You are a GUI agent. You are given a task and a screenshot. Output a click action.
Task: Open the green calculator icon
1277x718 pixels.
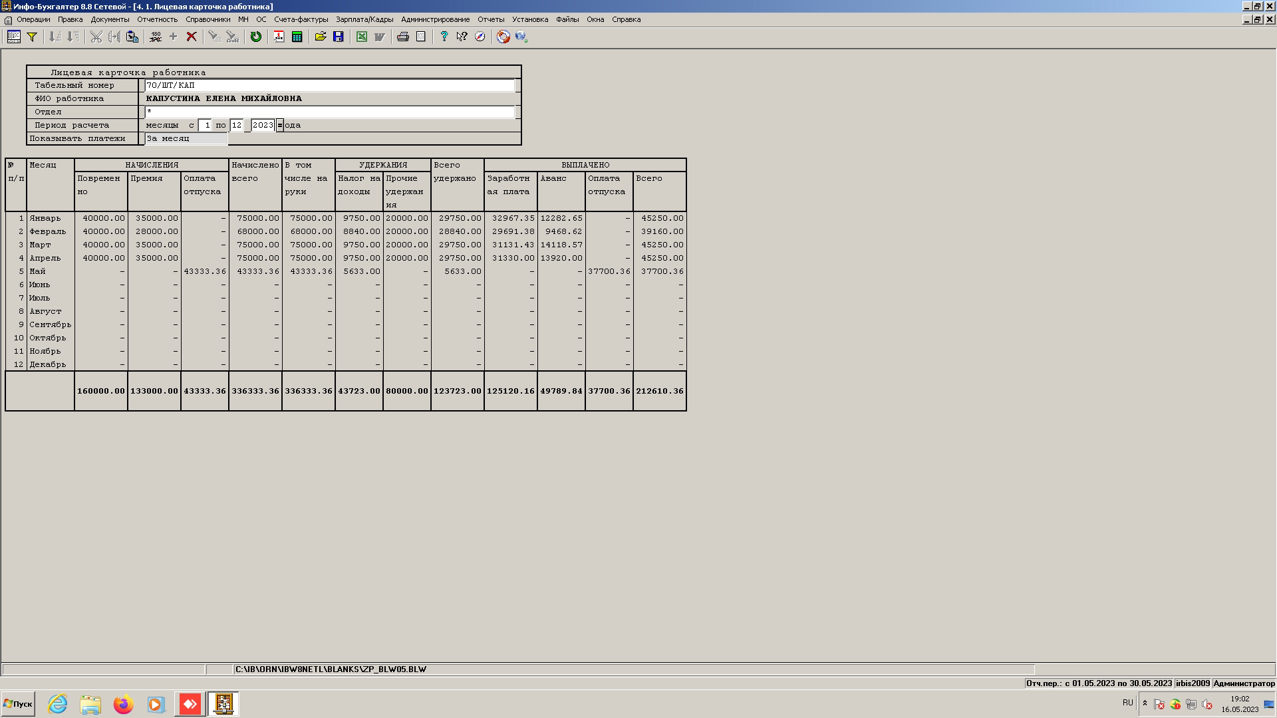(297, 37)
